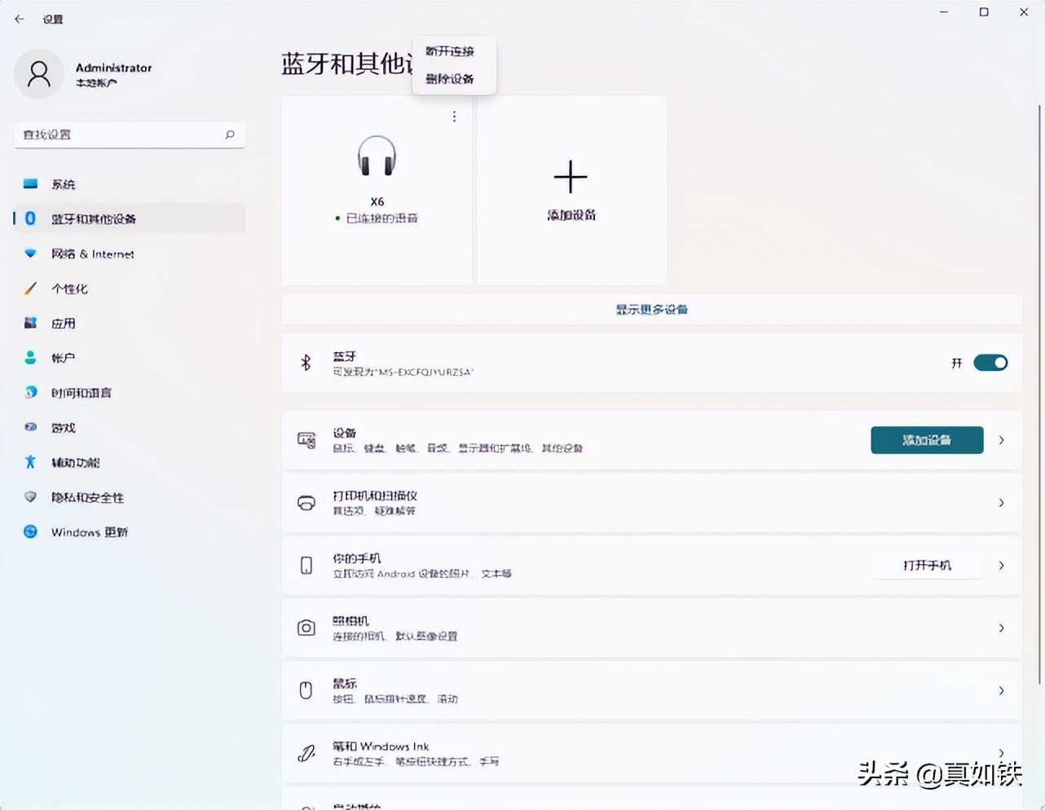Viewport: 1045px width, 810px height.
Task: Select 网络 & Internet in the sidebar
Action: pyautogui.click(x=91, y=253)
